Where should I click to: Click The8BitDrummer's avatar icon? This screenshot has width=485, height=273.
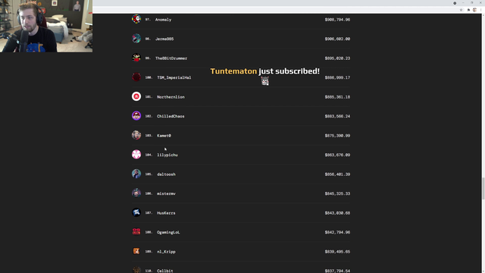click(x=136, y=58)
